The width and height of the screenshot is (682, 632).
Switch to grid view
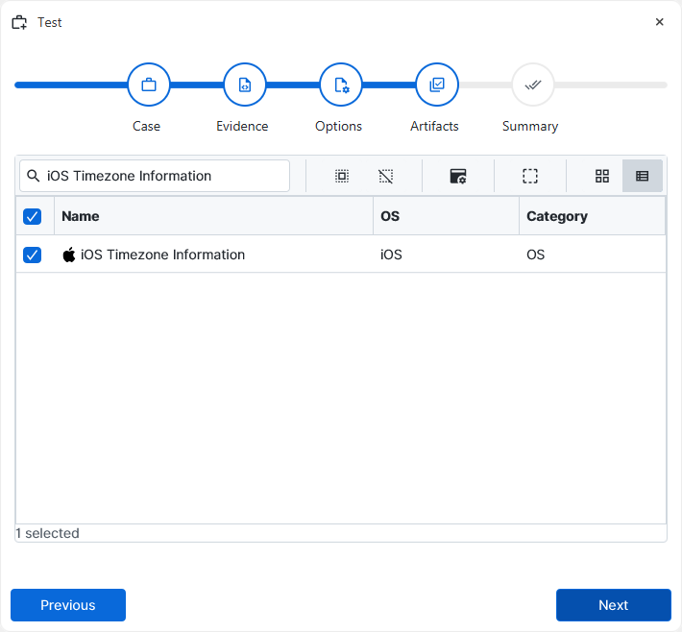602,176
